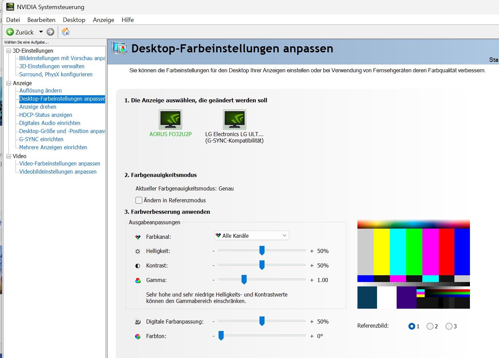This screenshot has width=499, height=358.
Task: Click the Farbkanal RGB icon
Action: point(138,237)
